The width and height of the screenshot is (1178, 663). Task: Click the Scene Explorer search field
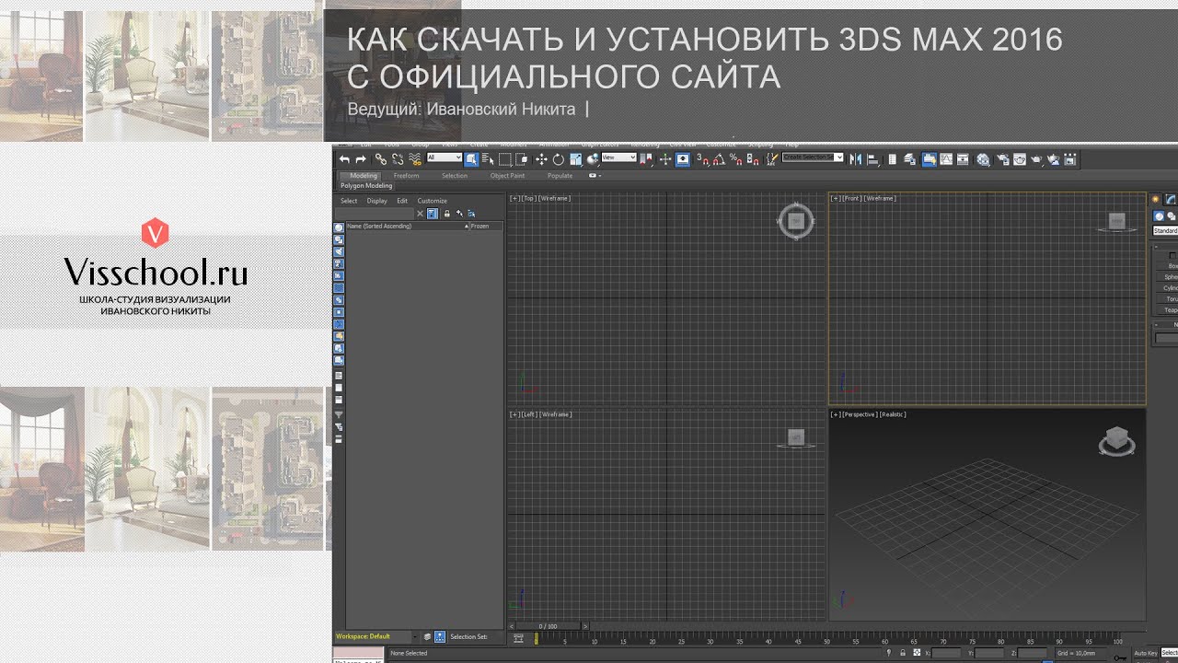(x=375, y=214)
